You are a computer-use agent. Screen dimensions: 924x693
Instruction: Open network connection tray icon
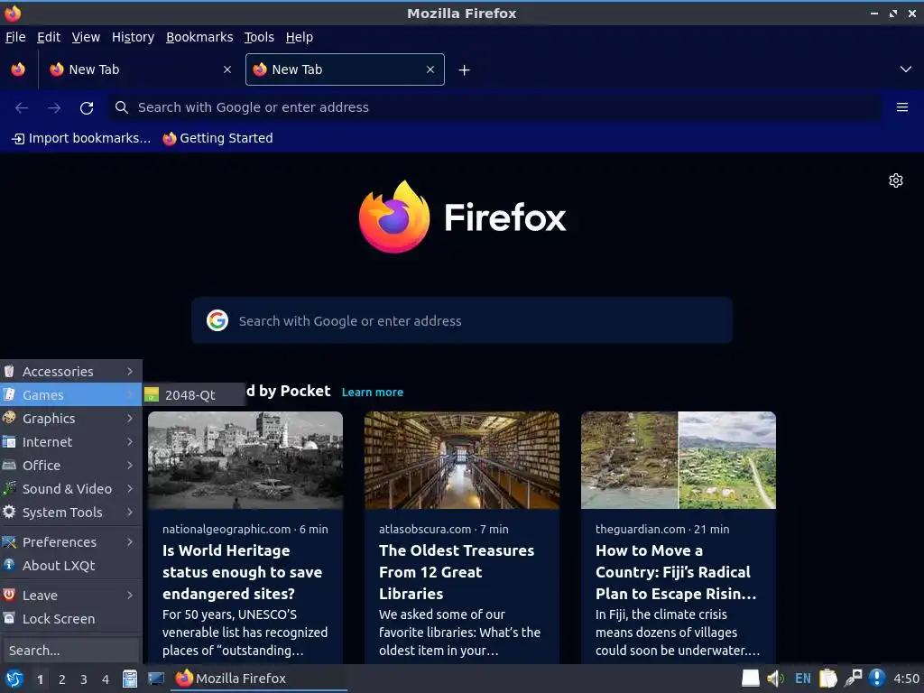[x=853, y=679]
